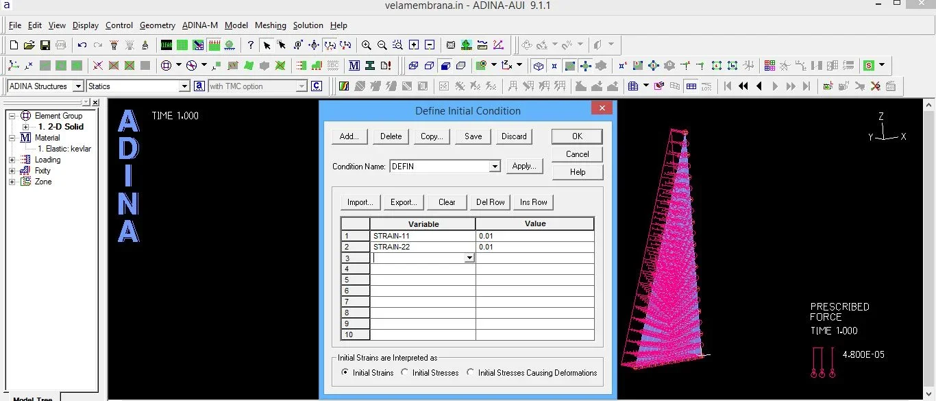The width and height of the screenshot is (936, 401).
Task: Click the Ins Row button
Action: [534, 202]
